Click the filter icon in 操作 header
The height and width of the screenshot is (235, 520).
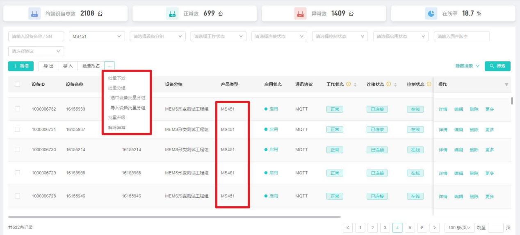click(506, 84)
